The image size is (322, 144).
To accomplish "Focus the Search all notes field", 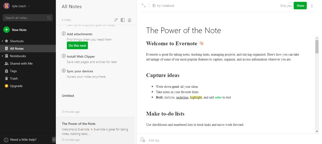I will pyautogui.click(x=28, y=18).
